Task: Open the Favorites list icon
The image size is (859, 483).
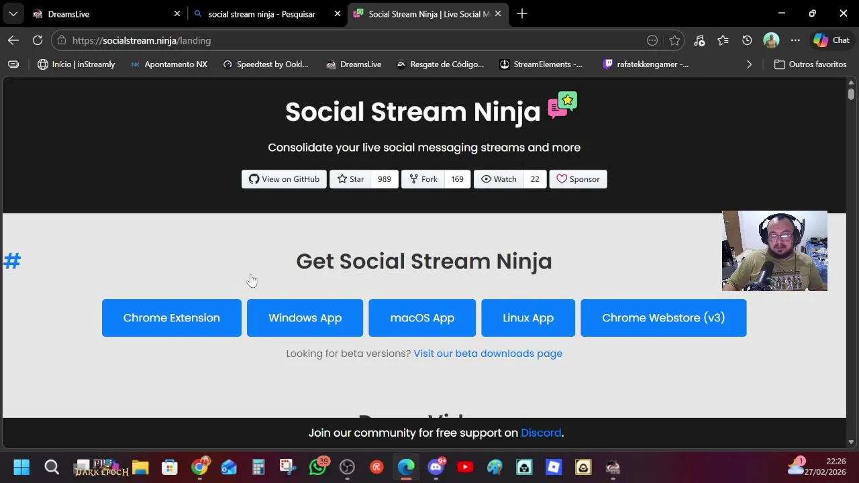Action: (x=723, y=40)
